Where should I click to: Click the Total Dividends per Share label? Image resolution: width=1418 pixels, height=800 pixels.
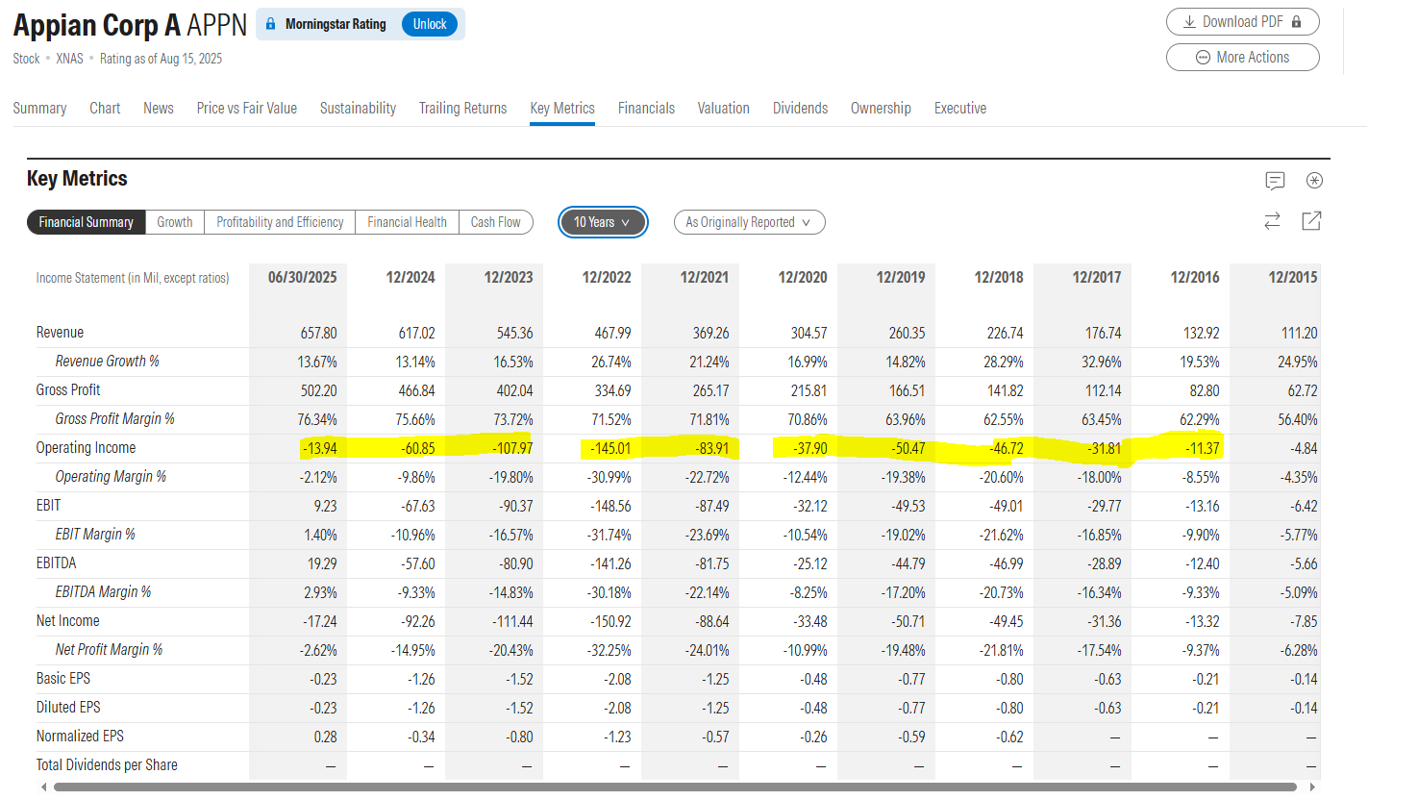pos(107,765)
